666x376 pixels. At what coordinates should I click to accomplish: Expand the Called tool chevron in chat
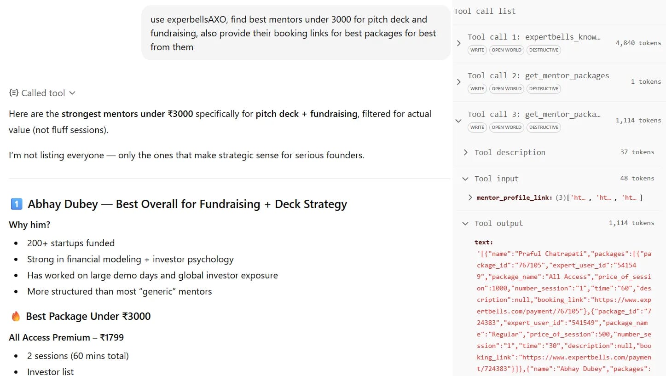tap(72, 93)
